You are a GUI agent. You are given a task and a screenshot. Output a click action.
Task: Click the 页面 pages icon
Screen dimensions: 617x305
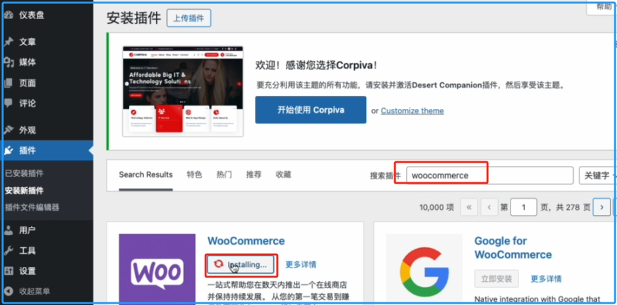click(x=9, y=83)
